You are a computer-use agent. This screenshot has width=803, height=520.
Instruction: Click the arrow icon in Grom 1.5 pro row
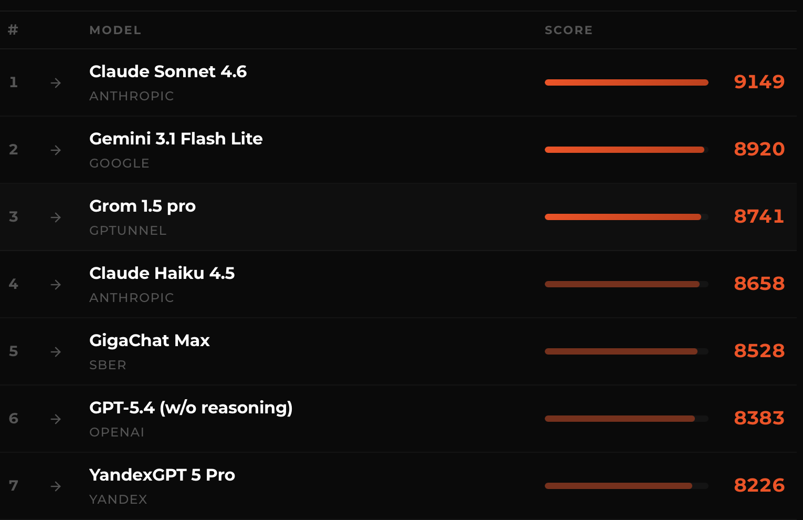[56, 217]
